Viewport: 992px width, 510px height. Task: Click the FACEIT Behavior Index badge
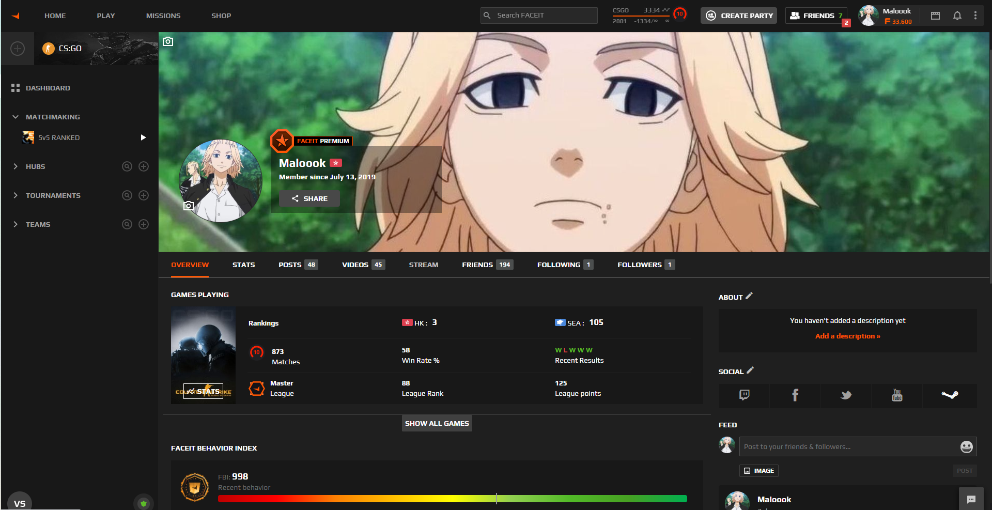pos(195,487)
